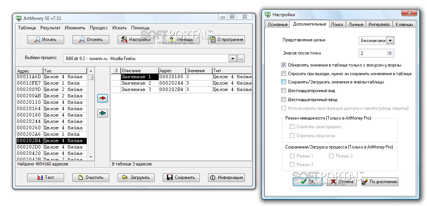
Task: Open the Процесс menu
Action: (99, 28)
